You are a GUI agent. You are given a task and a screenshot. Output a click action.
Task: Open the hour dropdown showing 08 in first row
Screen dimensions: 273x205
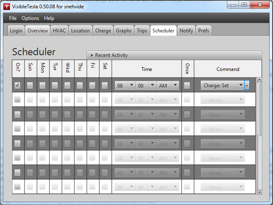[125, 85]
